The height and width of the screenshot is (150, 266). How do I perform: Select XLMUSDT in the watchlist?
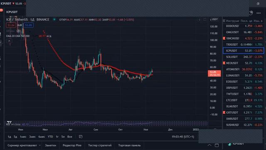[243, 106]
